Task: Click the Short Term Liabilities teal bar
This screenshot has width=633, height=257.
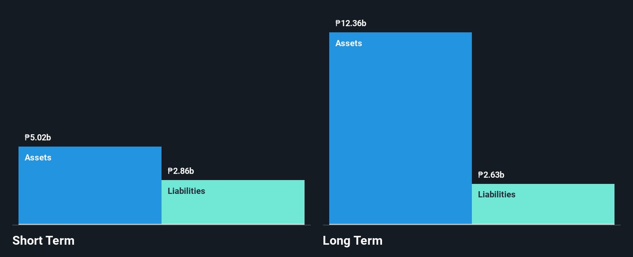Action: point(233,208)
